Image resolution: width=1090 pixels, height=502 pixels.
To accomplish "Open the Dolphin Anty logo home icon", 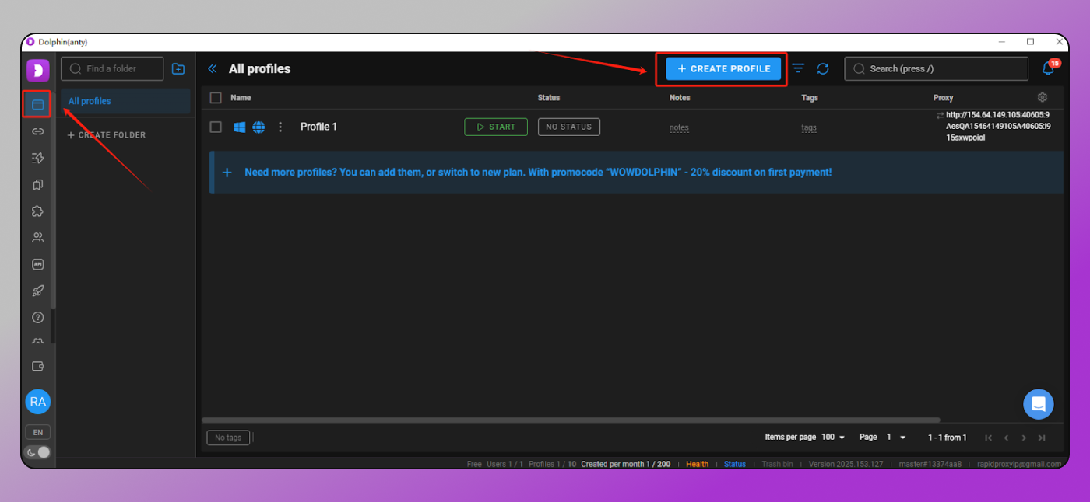I will tap(37, 70).
